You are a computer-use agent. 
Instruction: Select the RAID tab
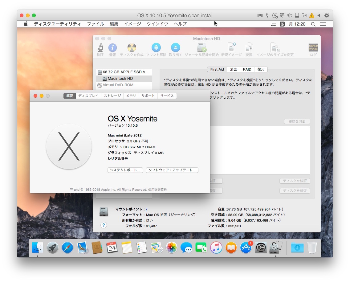[x=247, y=69]
